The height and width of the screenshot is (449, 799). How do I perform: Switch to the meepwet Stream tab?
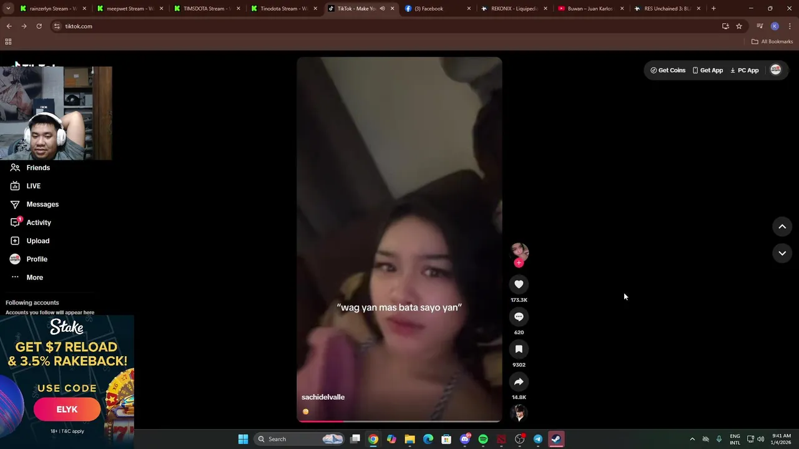click(x=130, y=9)
